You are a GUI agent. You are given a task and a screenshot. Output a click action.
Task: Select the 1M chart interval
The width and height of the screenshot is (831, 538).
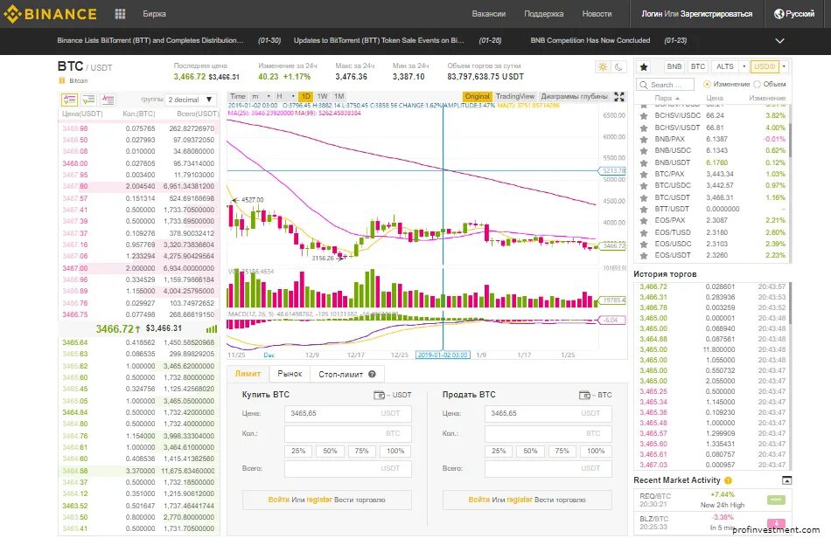[x=339, y=96]
